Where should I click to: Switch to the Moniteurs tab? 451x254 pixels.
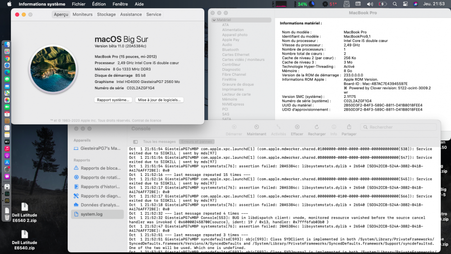[83, 14]
